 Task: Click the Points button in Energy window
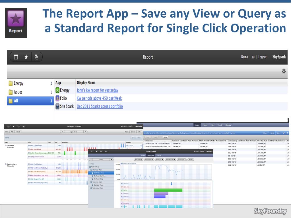[x=191, y=160]
